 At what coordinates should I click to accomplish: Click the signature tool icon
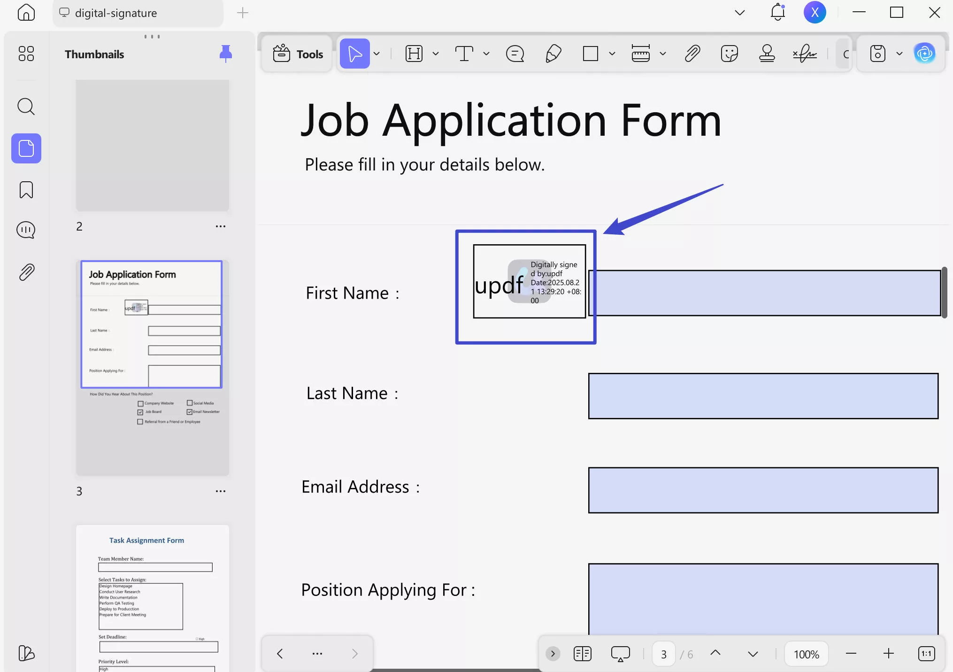(805, 54)
